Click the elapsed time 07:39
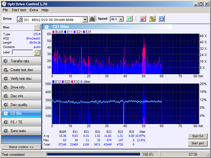Image resolution: width=211 pixels, height=158 pixels. coord(193,155)
